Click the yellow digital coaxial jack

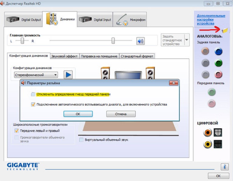point(207,144)
